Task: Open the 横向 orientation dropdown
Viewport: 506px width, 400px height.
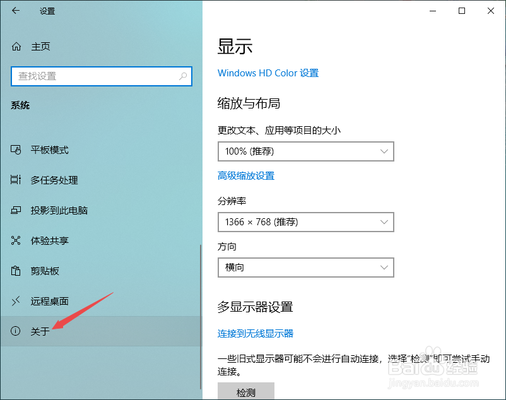Action: click(305, 268)
